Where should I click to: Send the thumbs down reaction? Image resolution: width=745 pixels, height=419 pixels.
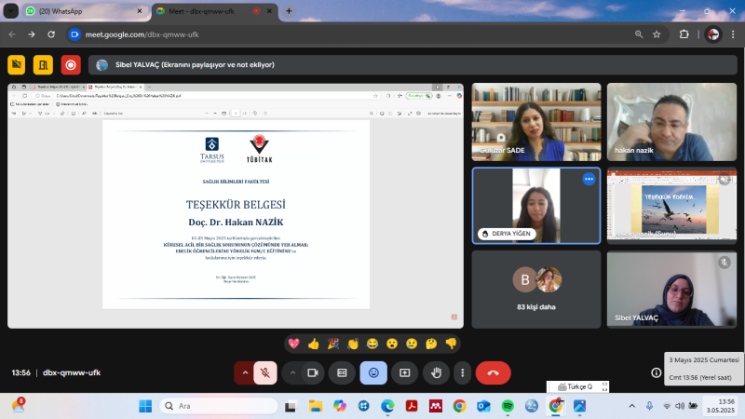point(451,344)
